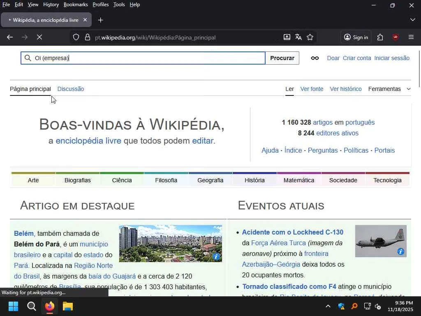Viewport: 421px width, 316px height.
Task: Open the Criar conta link
Action: coord(357,58)
